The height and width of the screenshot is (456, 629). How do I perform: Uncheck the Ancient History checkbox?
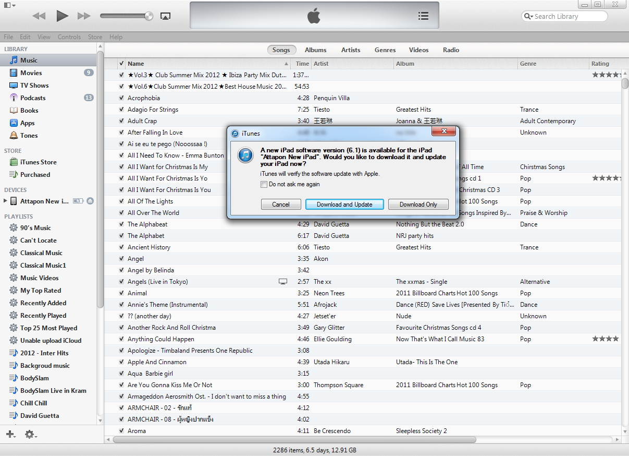[121, 247]
